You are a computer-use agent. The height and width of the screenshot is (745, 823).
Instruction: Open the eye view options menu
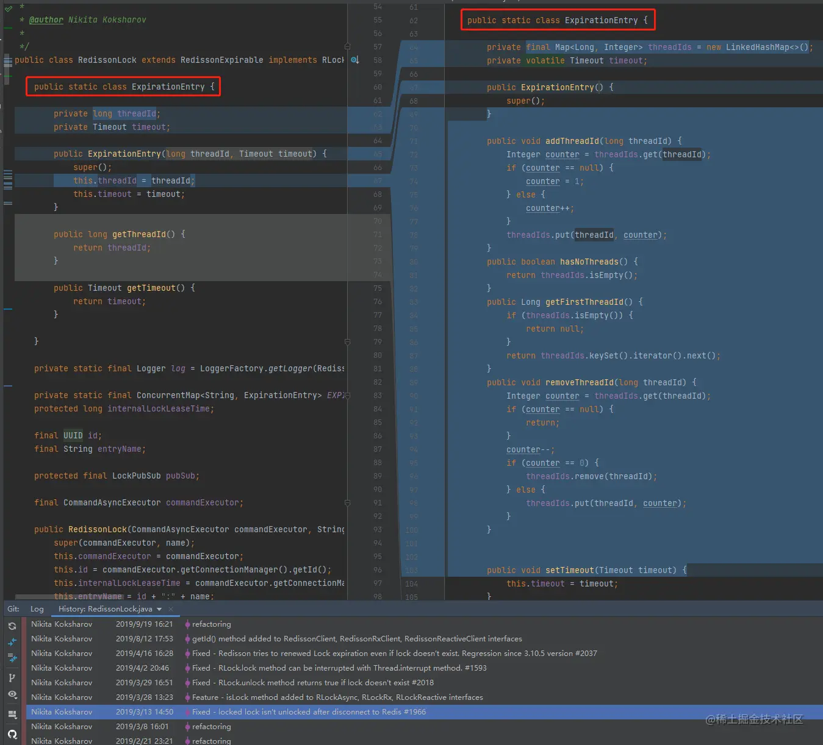12,694
